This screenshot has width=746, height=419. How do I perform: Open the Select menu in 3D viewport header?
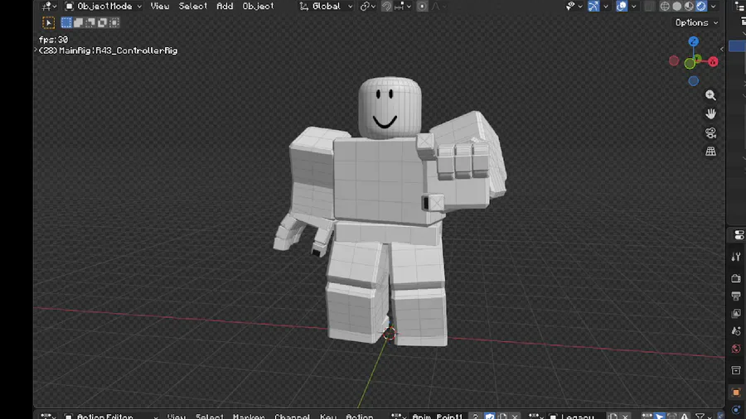click(x=192, y=6)
